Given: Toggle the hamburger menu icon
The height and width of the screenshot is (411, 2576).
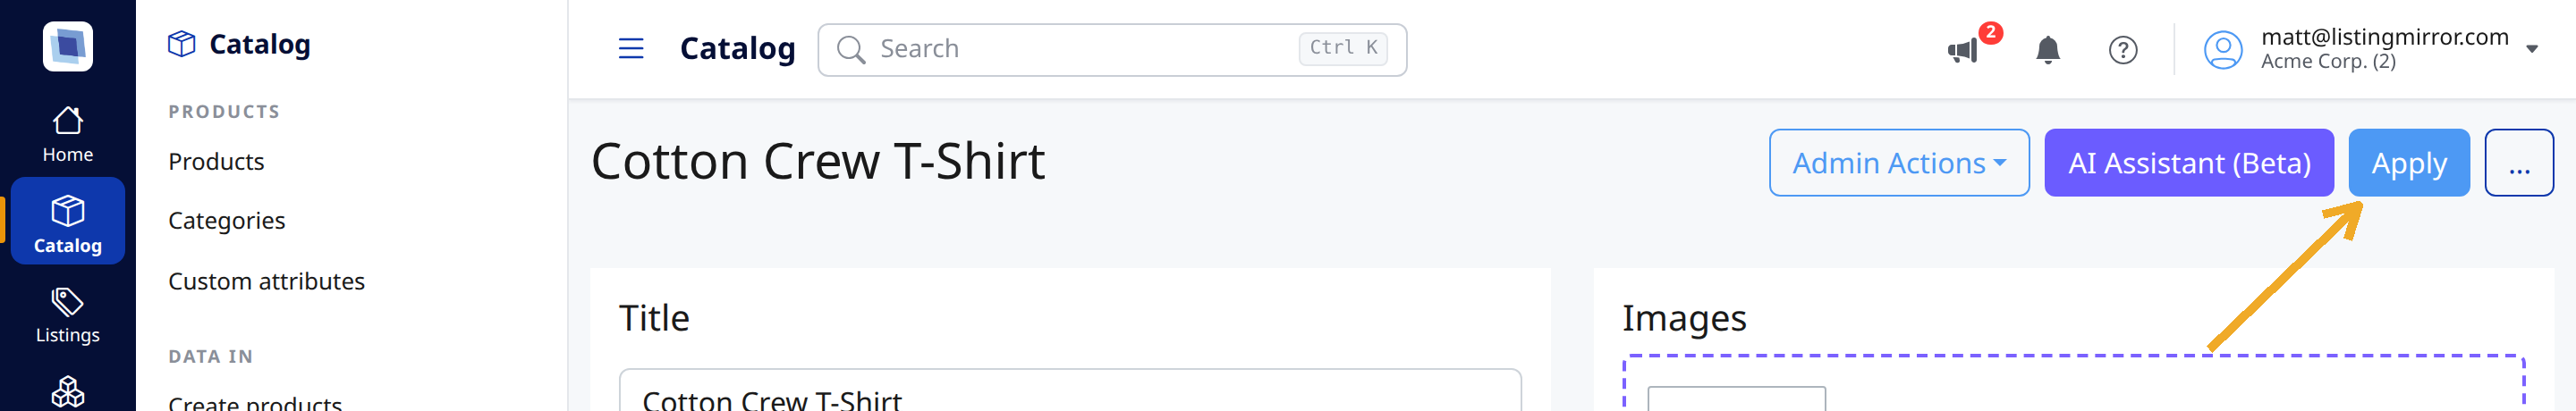Looking at the screenshot, I should point(631,48).
